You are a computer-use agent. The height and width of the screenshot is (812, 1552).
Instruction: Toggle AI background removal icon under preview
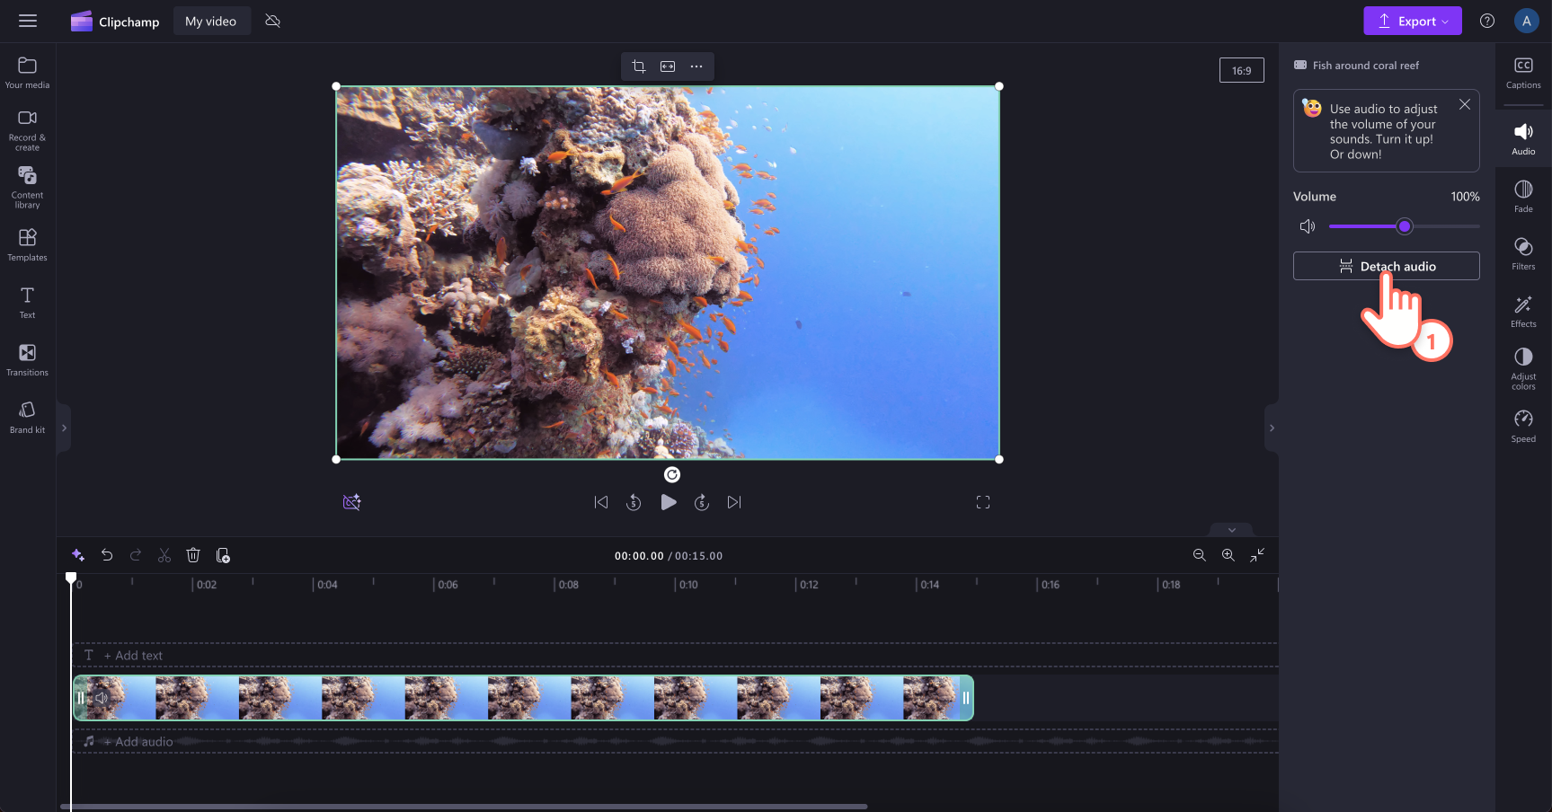[x=351, y=502]
